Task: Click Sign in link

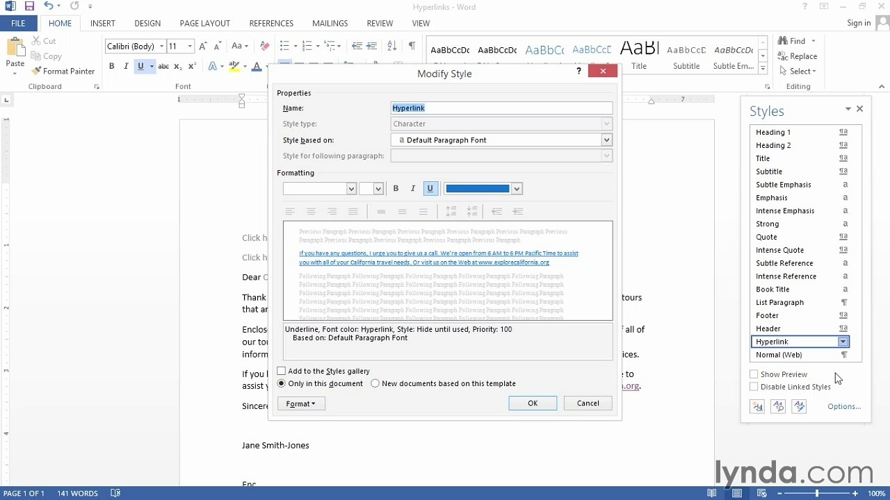Action: click(x=859, y=23)
